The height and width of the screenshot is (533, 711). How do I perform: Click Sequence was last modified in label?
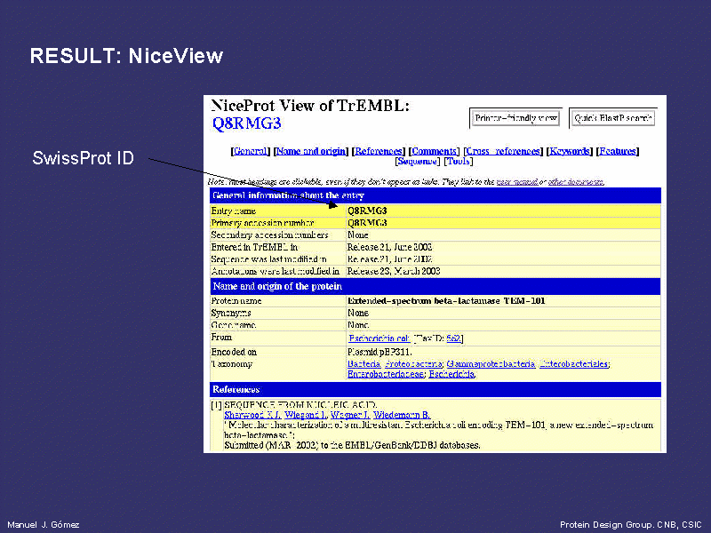[268, 259]
